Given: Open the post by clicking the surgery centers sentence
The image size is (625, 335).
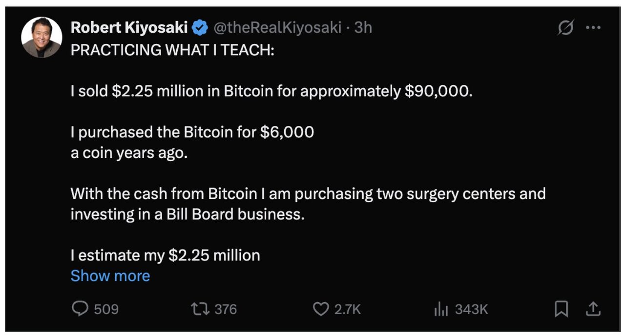Looking at the screenshot, I should 308,194.
